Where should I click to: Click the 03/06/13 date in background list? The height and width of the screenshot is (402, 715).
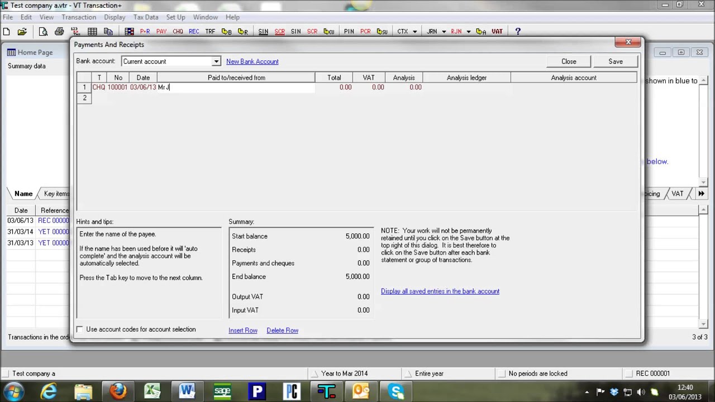click(x=20, y=221)
